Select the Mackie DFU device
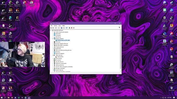Viewport: 177px width, 99px height. coord(60,57)
